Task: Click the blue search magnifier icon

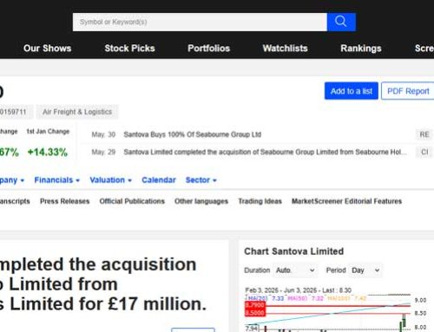Action: coord(341,22)
